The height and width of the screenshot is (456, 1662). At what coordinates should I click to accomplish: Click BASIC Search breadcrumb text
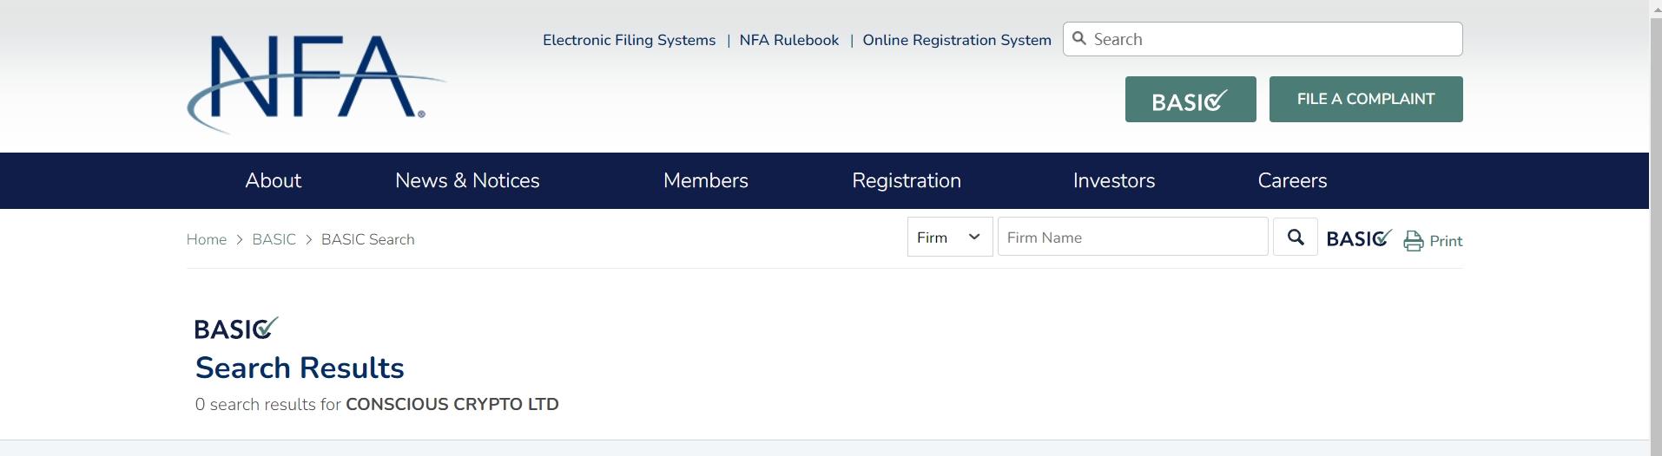pos(368,239)
